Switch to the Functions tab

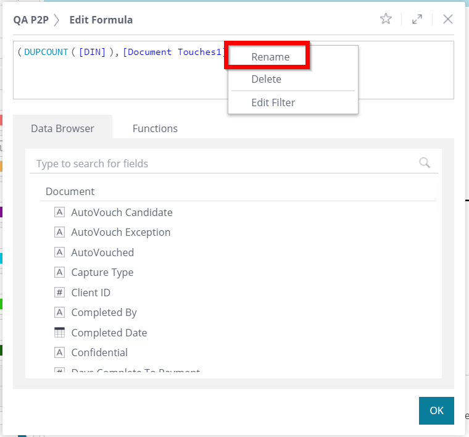pos(155,128)
